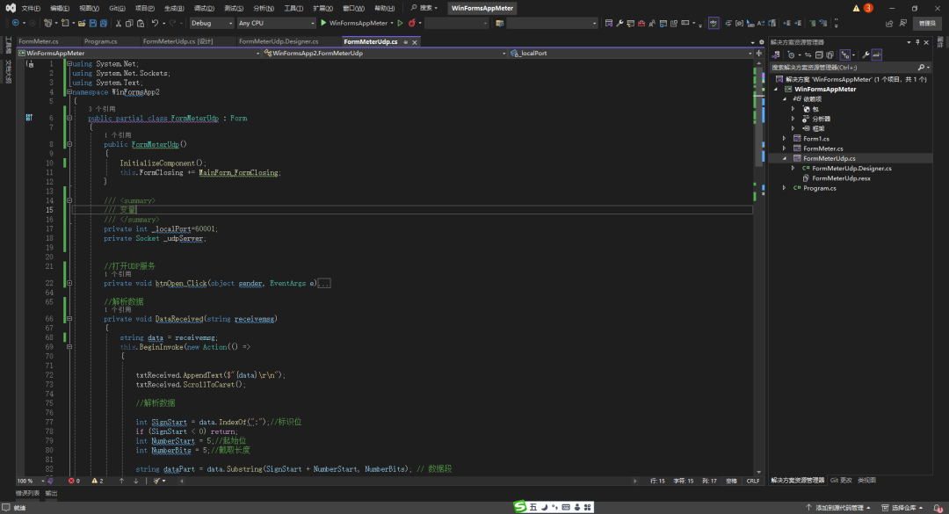Click the 添加到源代码管理 status bar button

(839, 507)
